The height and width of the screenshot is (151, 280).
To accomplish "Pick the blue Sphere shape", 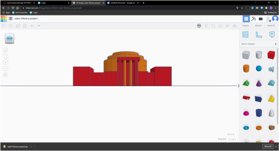I will click(259, 69).
